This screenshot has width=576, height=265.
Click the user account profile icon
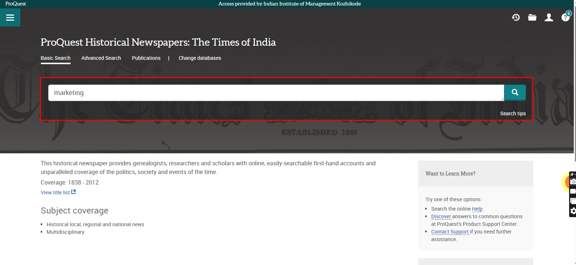point(549,17)
